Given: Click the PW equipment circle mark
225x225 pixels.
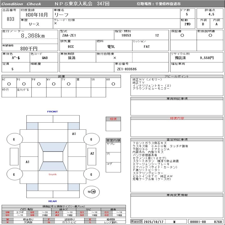Looking at the screenshot, I should [x=39, y=84].
